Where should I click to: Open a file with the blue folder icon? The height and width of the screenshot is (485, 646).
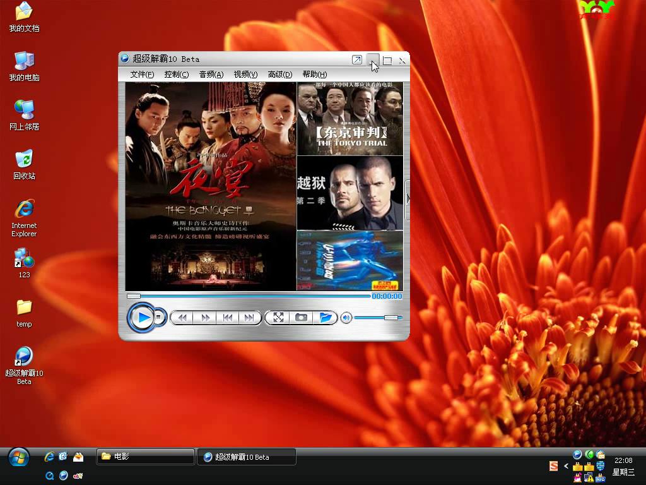325,317
